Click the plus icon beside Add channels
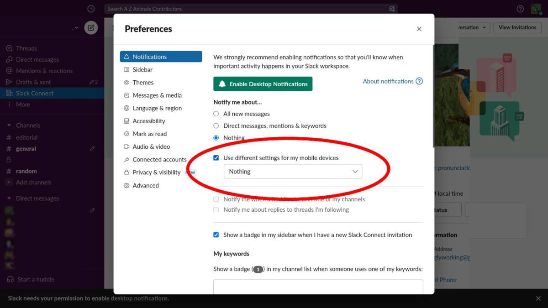548x308 pixels. point(9,183)
